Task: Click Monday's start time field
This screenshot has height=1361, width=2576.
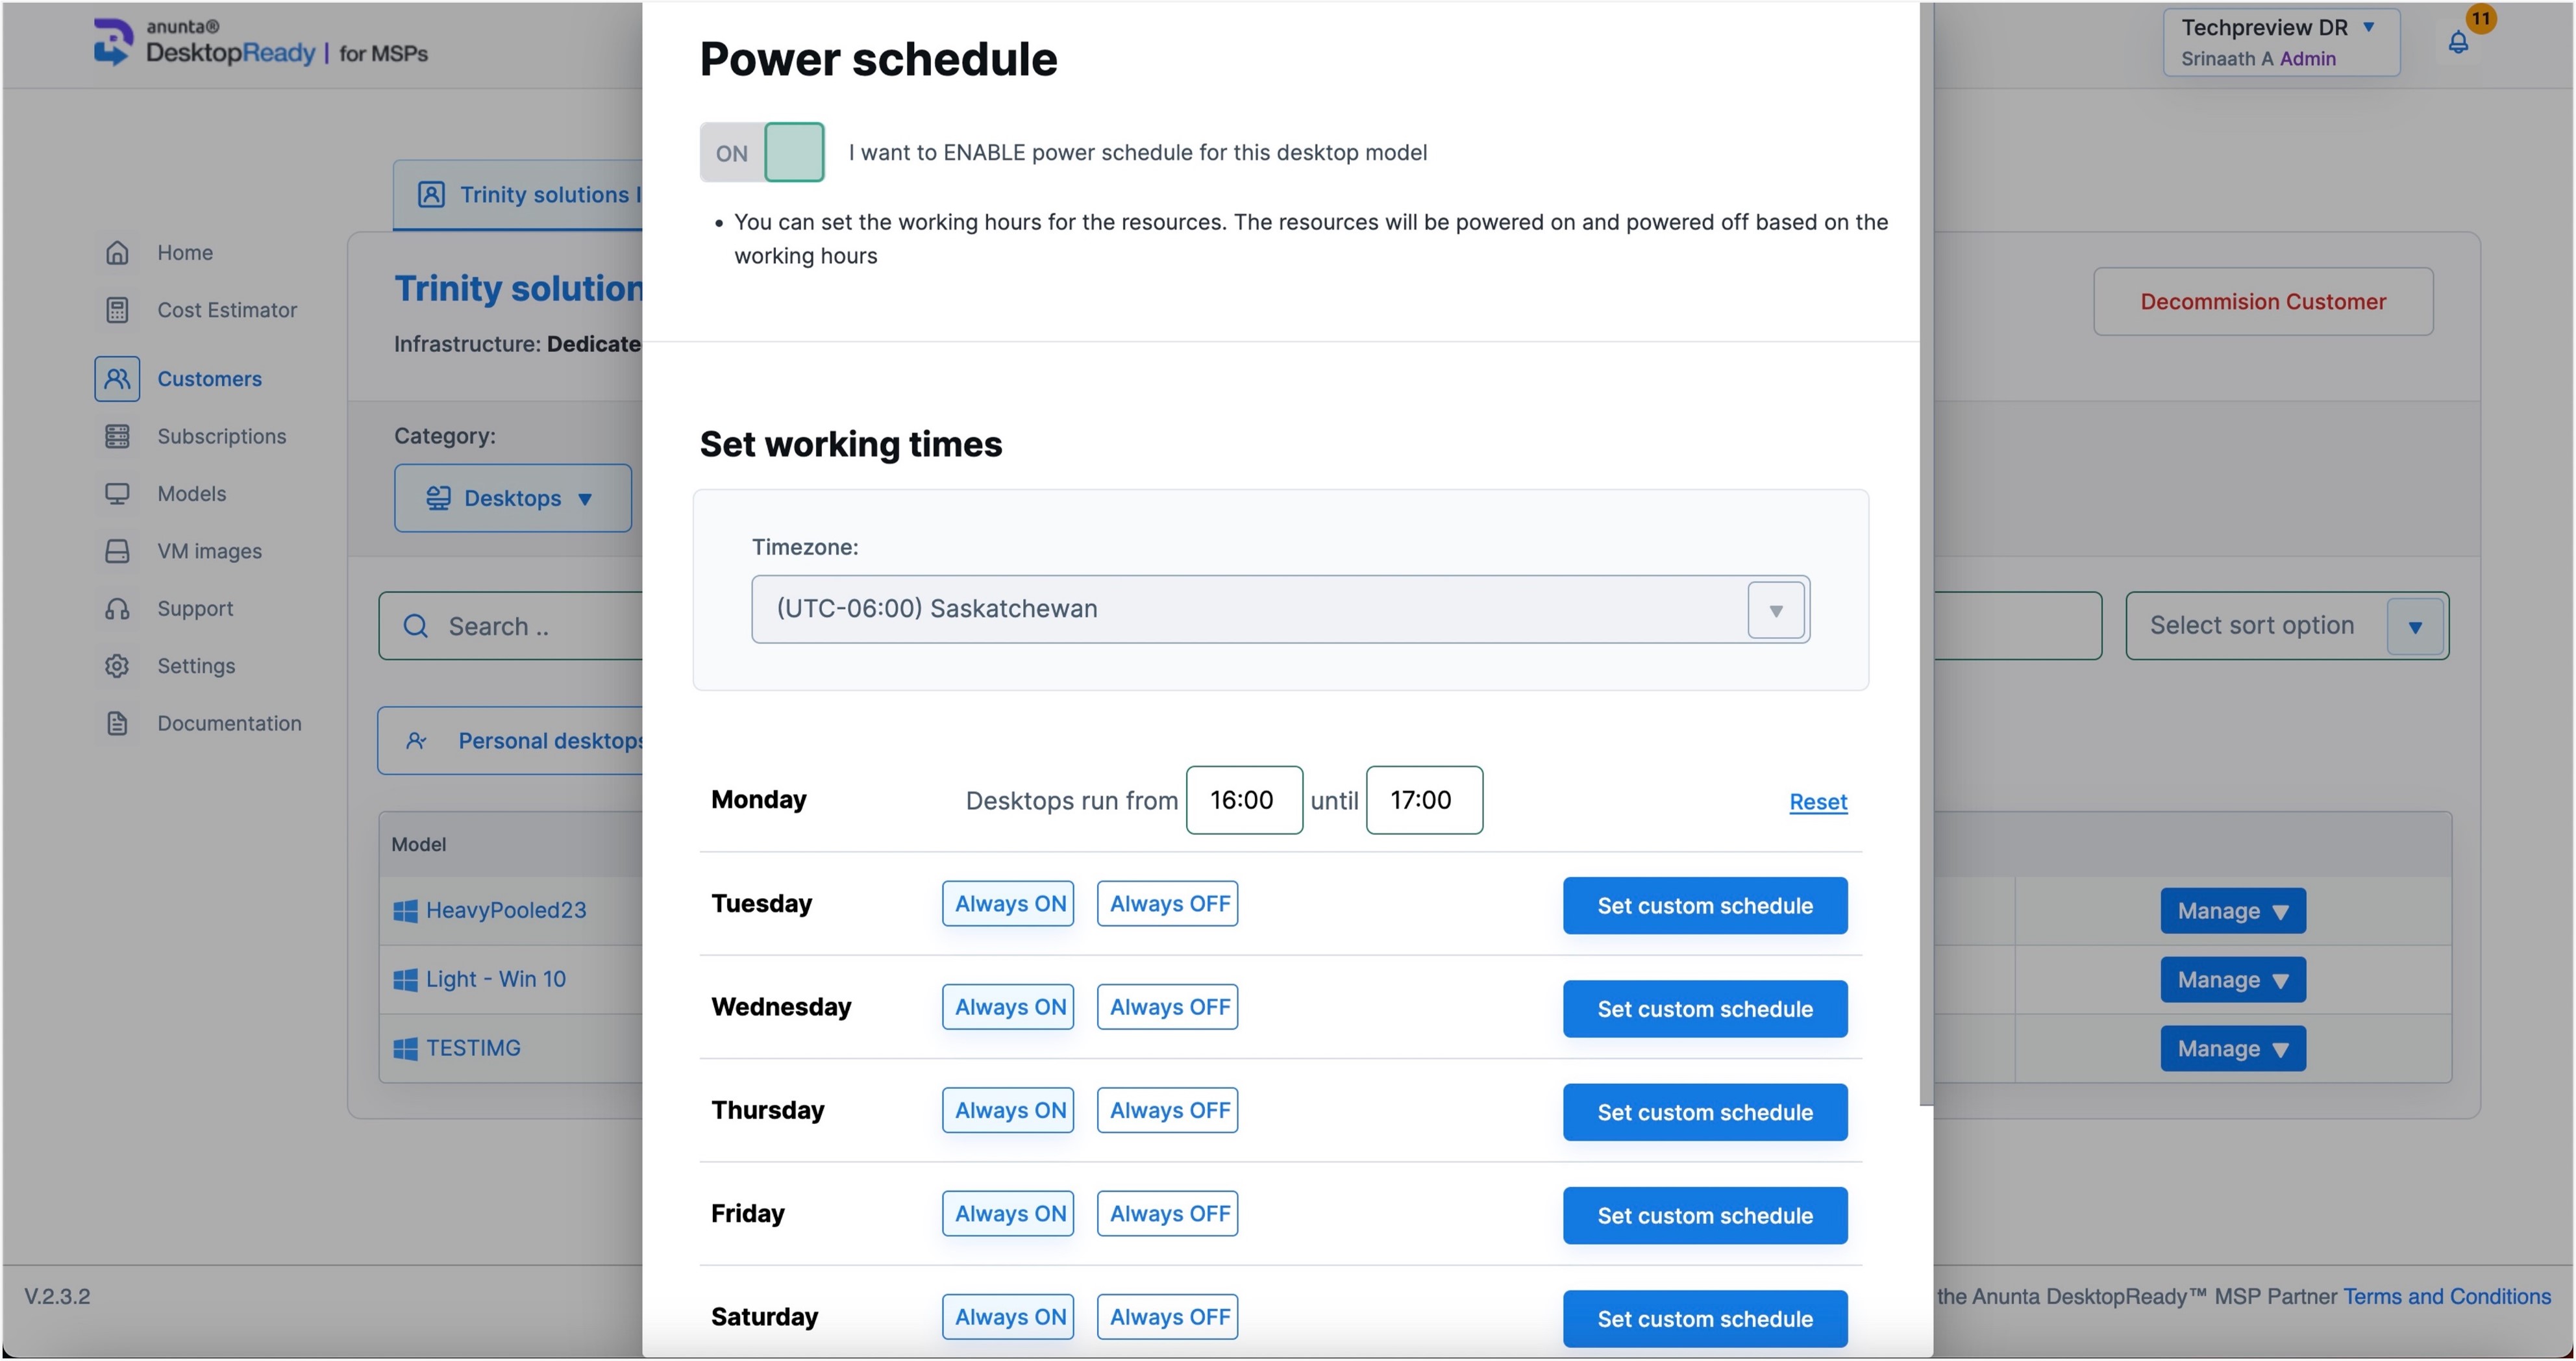Action: 1243,800
